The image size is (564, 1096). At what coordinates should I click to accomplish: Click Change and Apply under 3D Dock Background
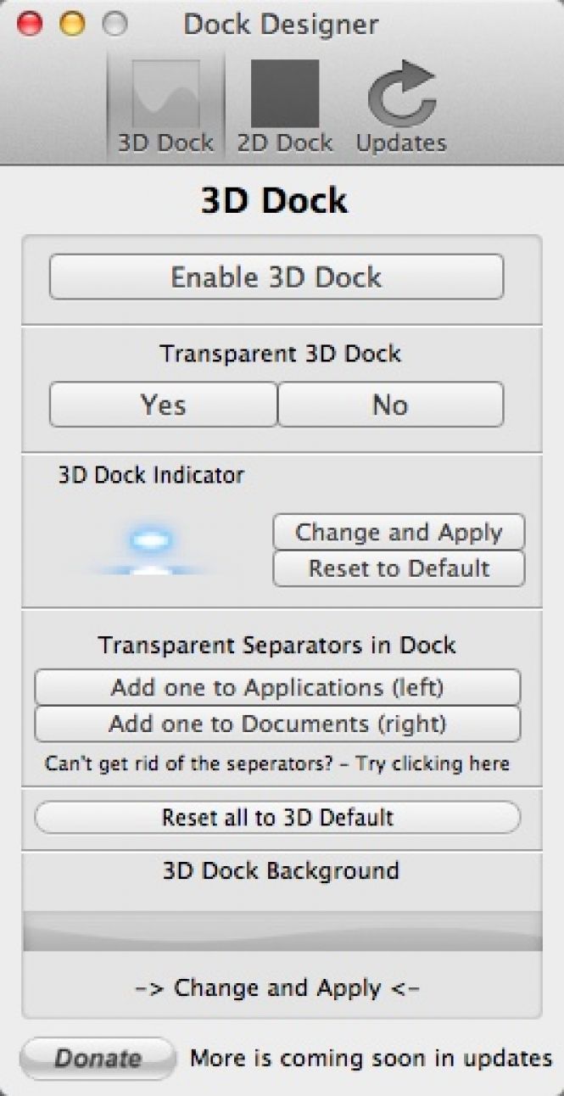coord(282,987)
